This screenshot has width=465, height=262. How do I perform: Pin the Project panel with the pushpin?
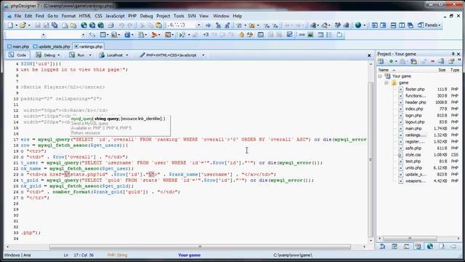(x=453, y=54)
